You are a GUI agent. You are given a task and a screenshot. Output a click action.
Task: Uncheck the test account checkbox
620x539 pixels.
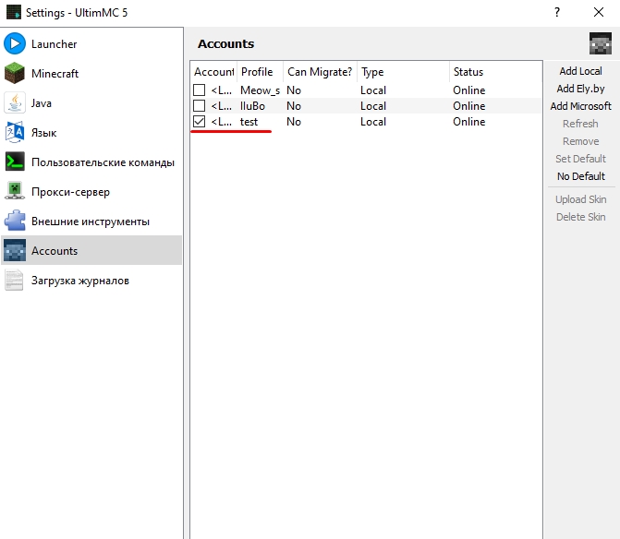click(199, 122)
